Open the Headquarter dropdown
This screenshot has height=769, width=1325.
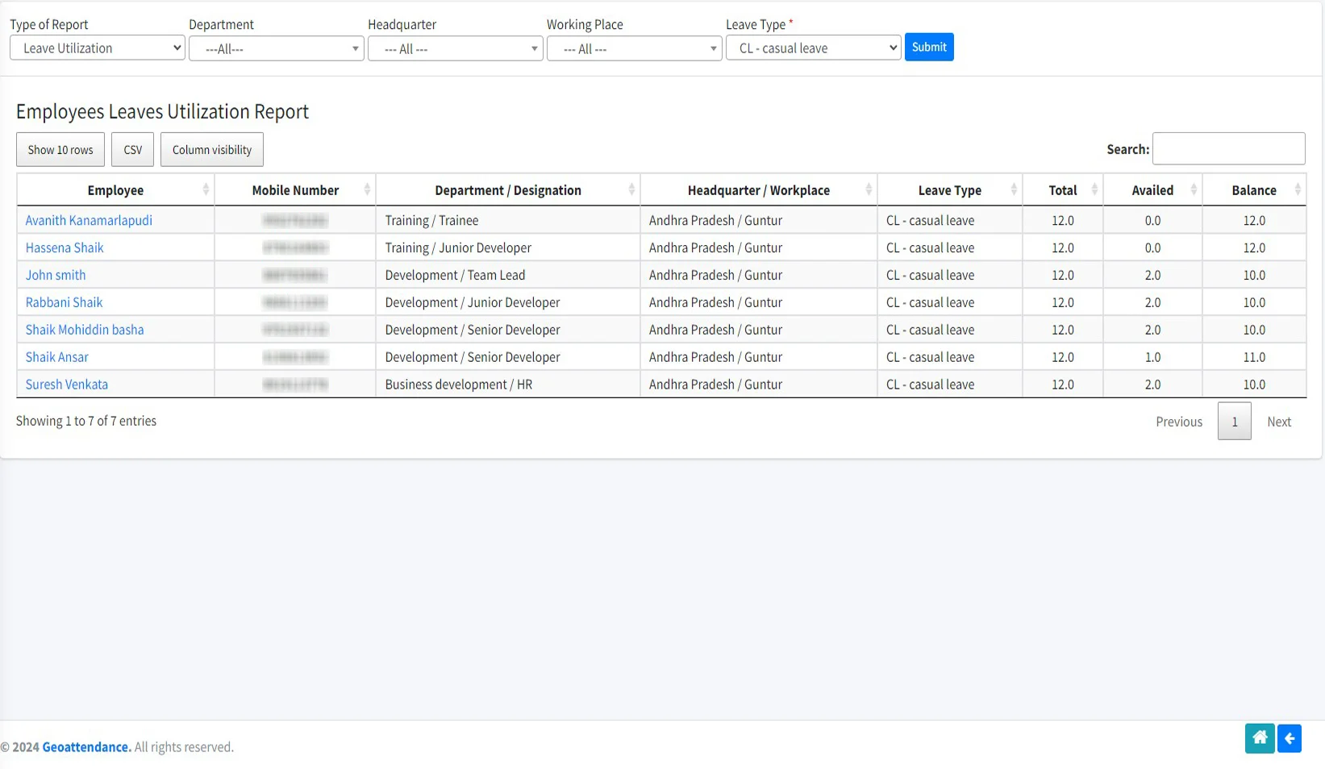[x=455, y=49]
